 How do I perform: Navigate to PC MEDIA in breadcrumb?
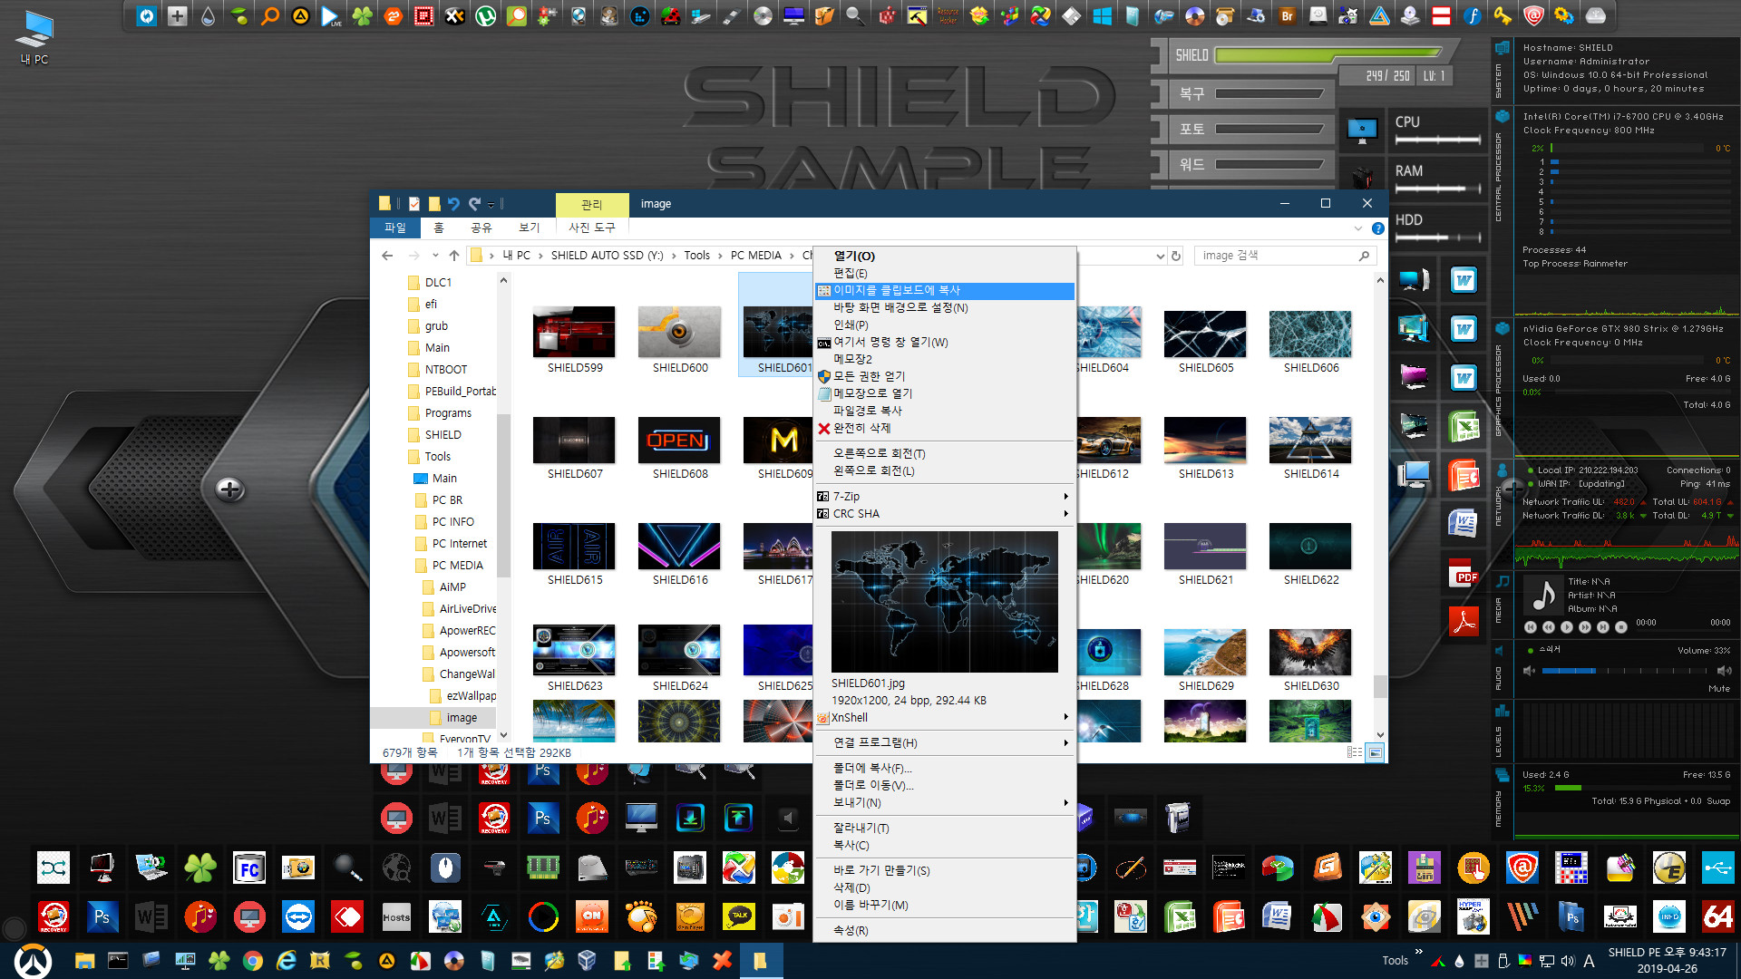click(x=755, y=256)
